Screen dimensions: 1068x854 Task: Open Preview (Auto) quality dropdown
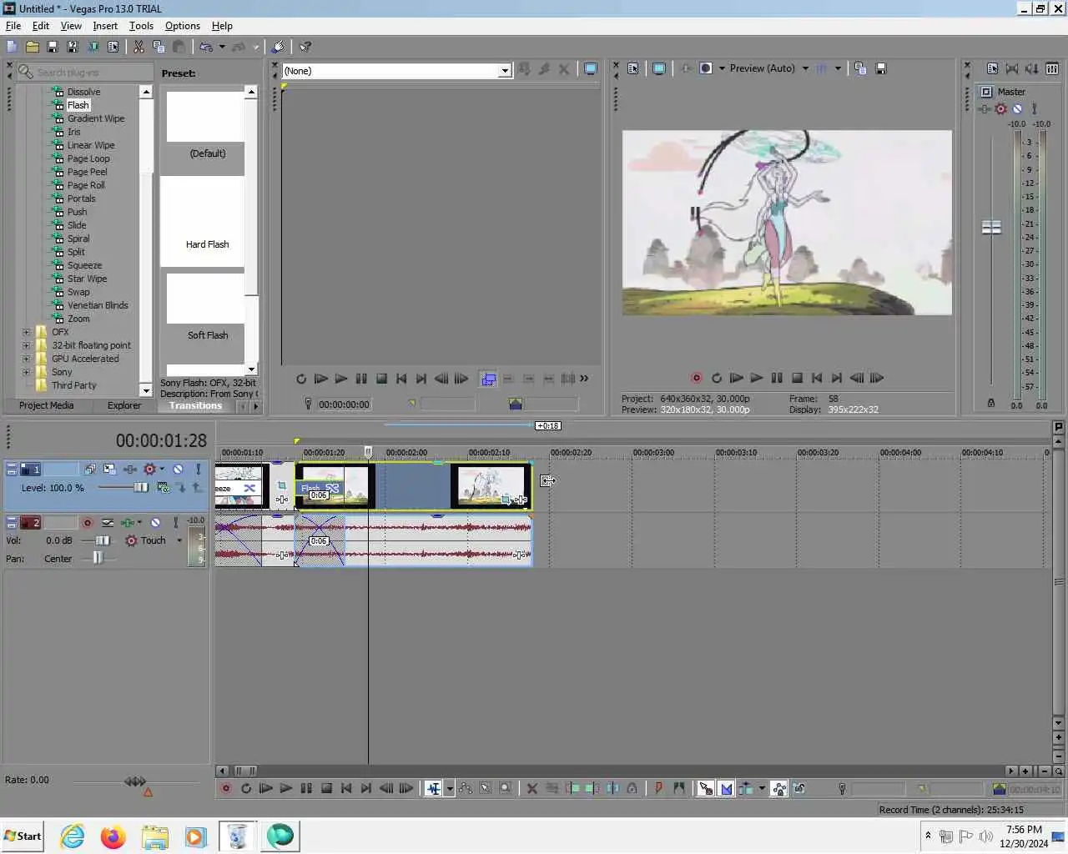(805, 68)
